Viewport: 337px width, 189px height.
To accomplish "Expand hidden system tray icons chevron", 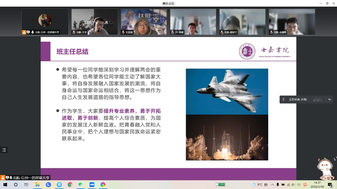I will point(273,185).
